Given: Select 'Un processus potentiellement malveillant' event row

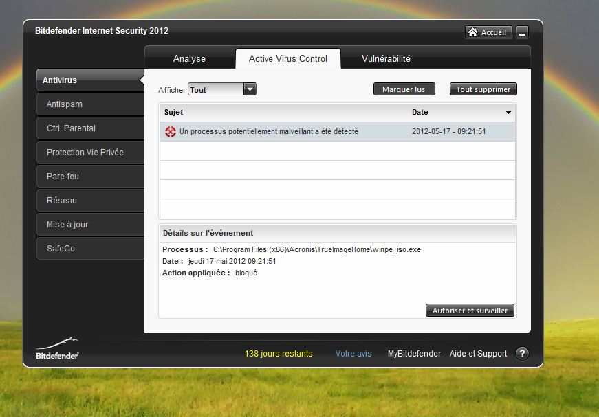Looking at the screenshot, I should click(337, 132).
